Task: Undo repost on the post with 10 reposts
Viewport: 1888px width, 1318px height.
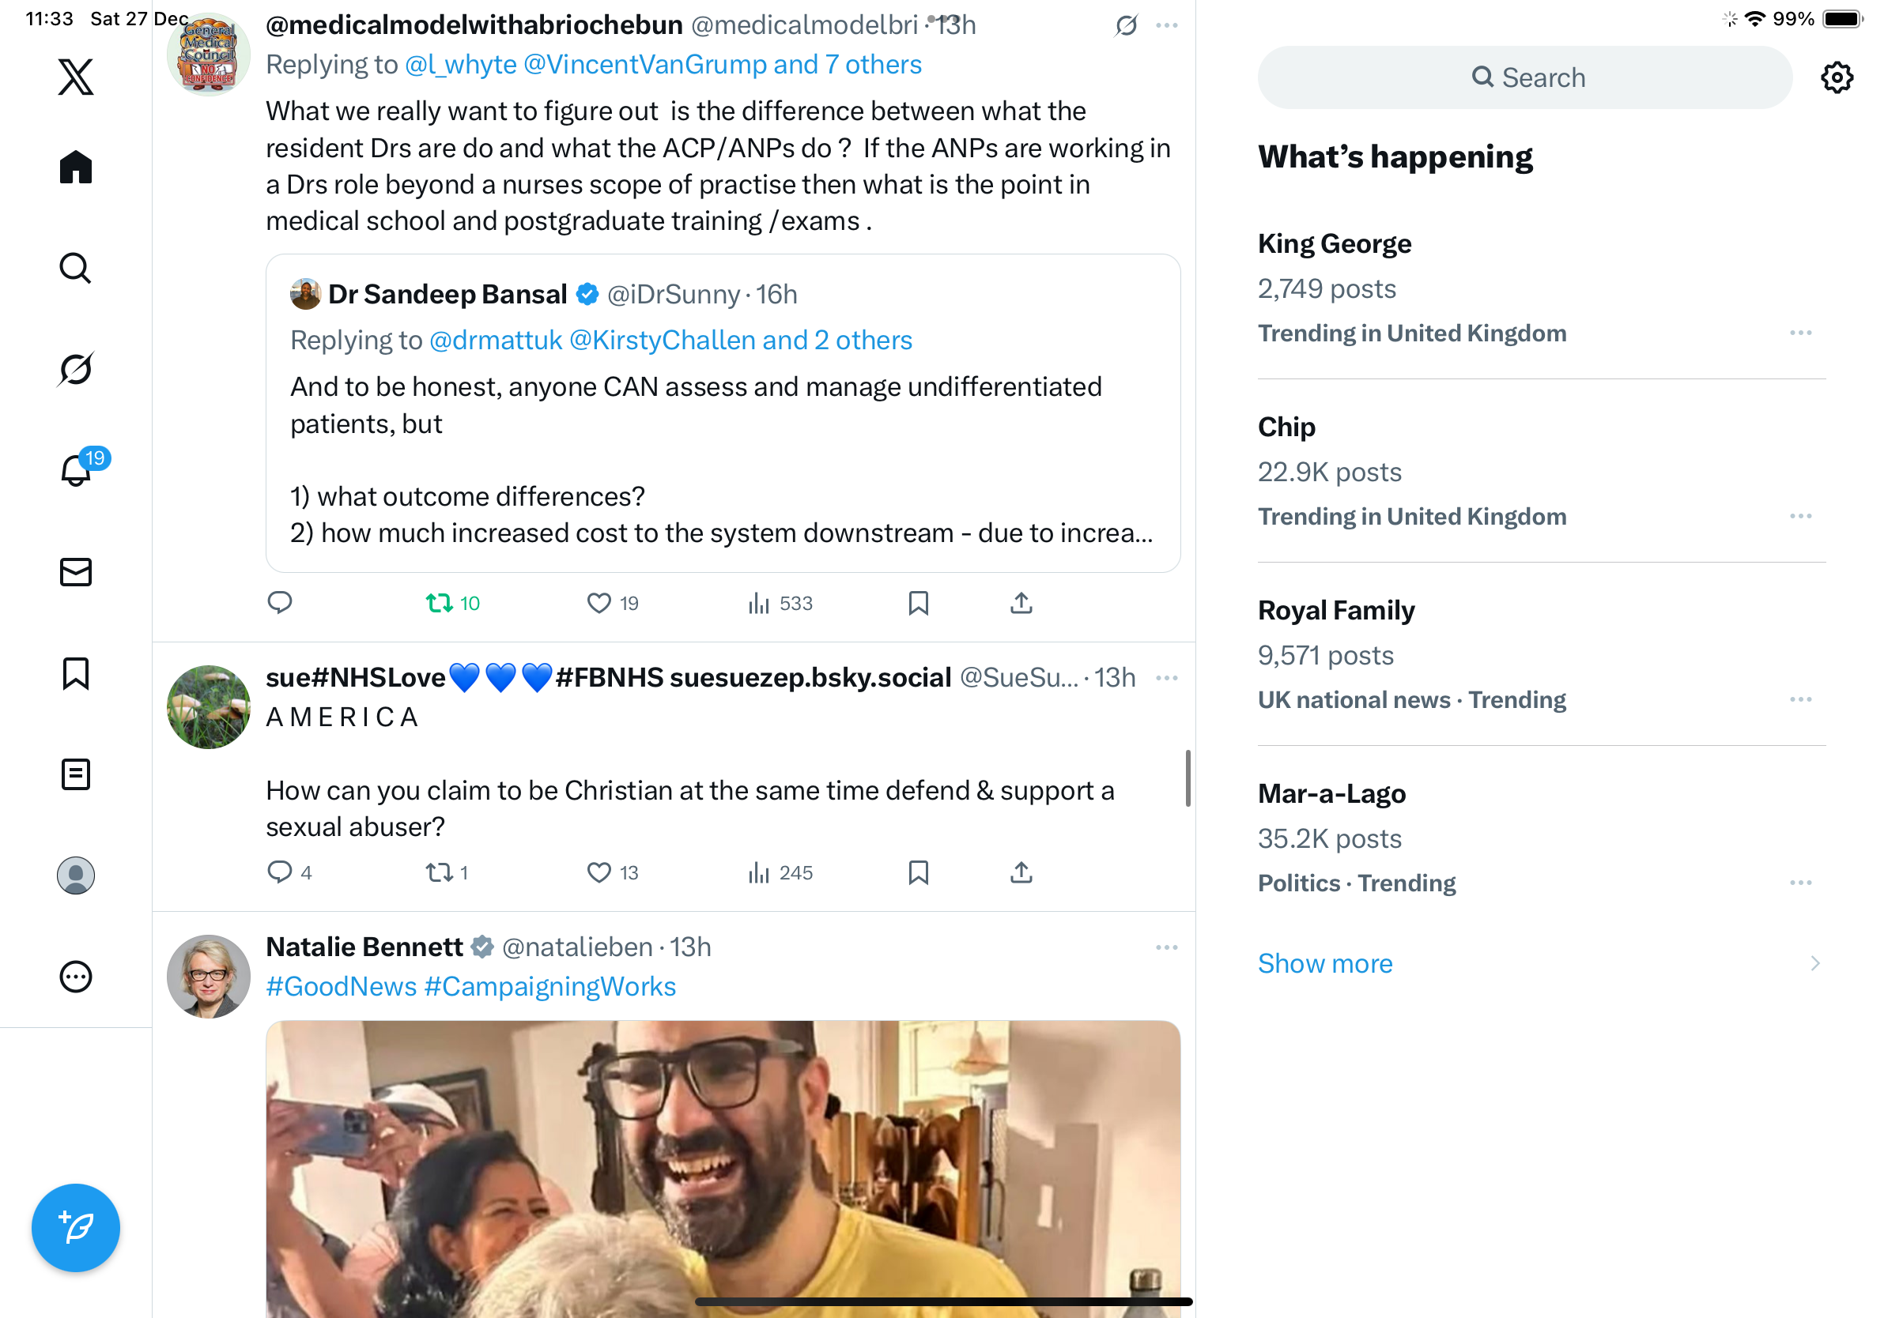Action: 440,603
